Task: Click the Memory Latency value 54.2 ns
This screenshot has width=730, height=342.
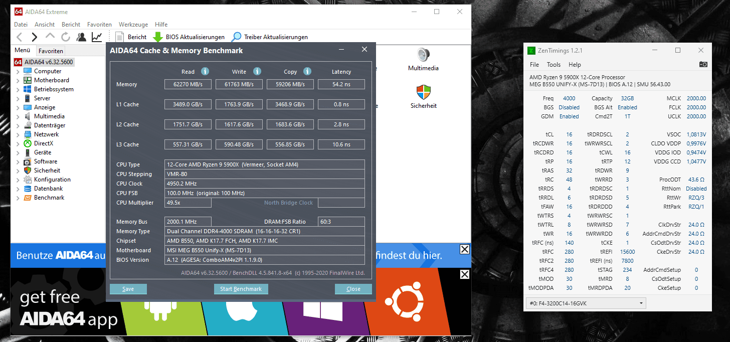Action: (x=341, y=84)
